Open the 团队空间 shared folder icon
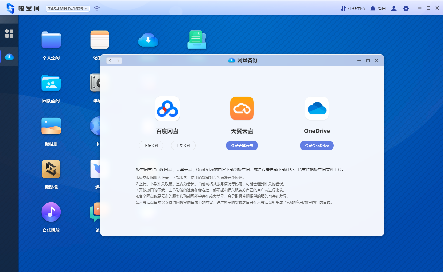 click(x=51, y=83)
